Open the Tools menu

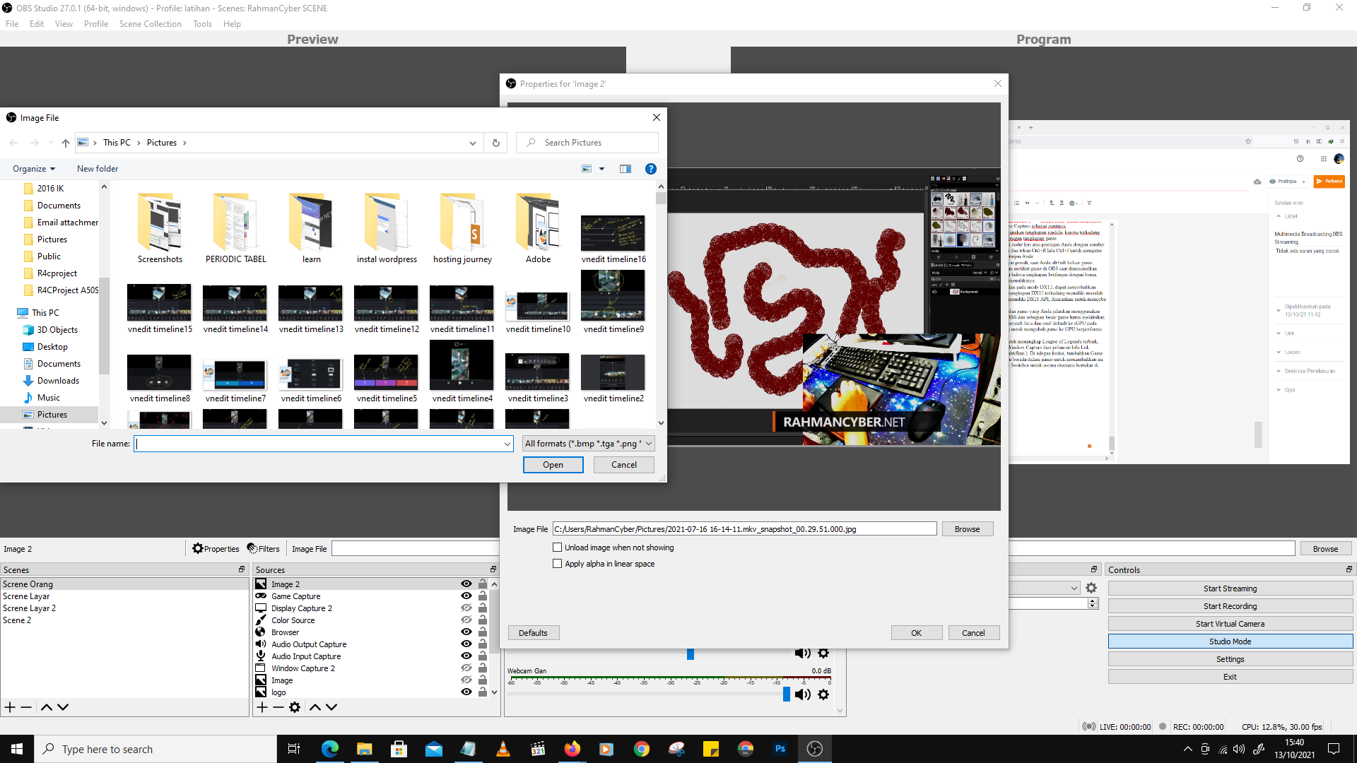click(x=202, y=24)
